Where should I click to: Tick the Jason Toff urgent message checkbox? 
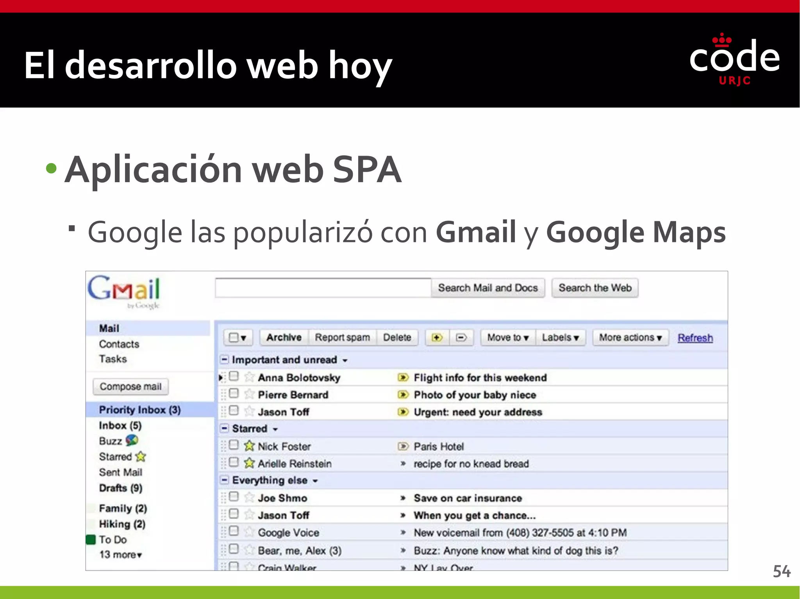234,411
